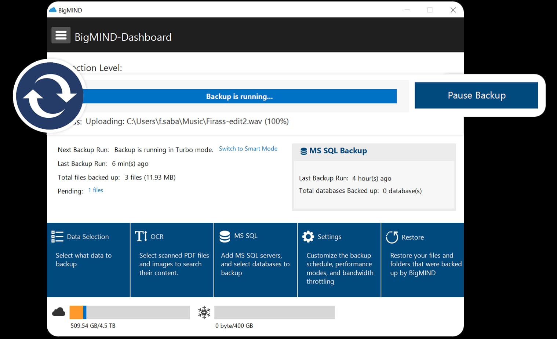The width and height of the screenshot is (557, 339).
Task: Click the Restore circular arrow icon
Action: click(x=392, y=237)
